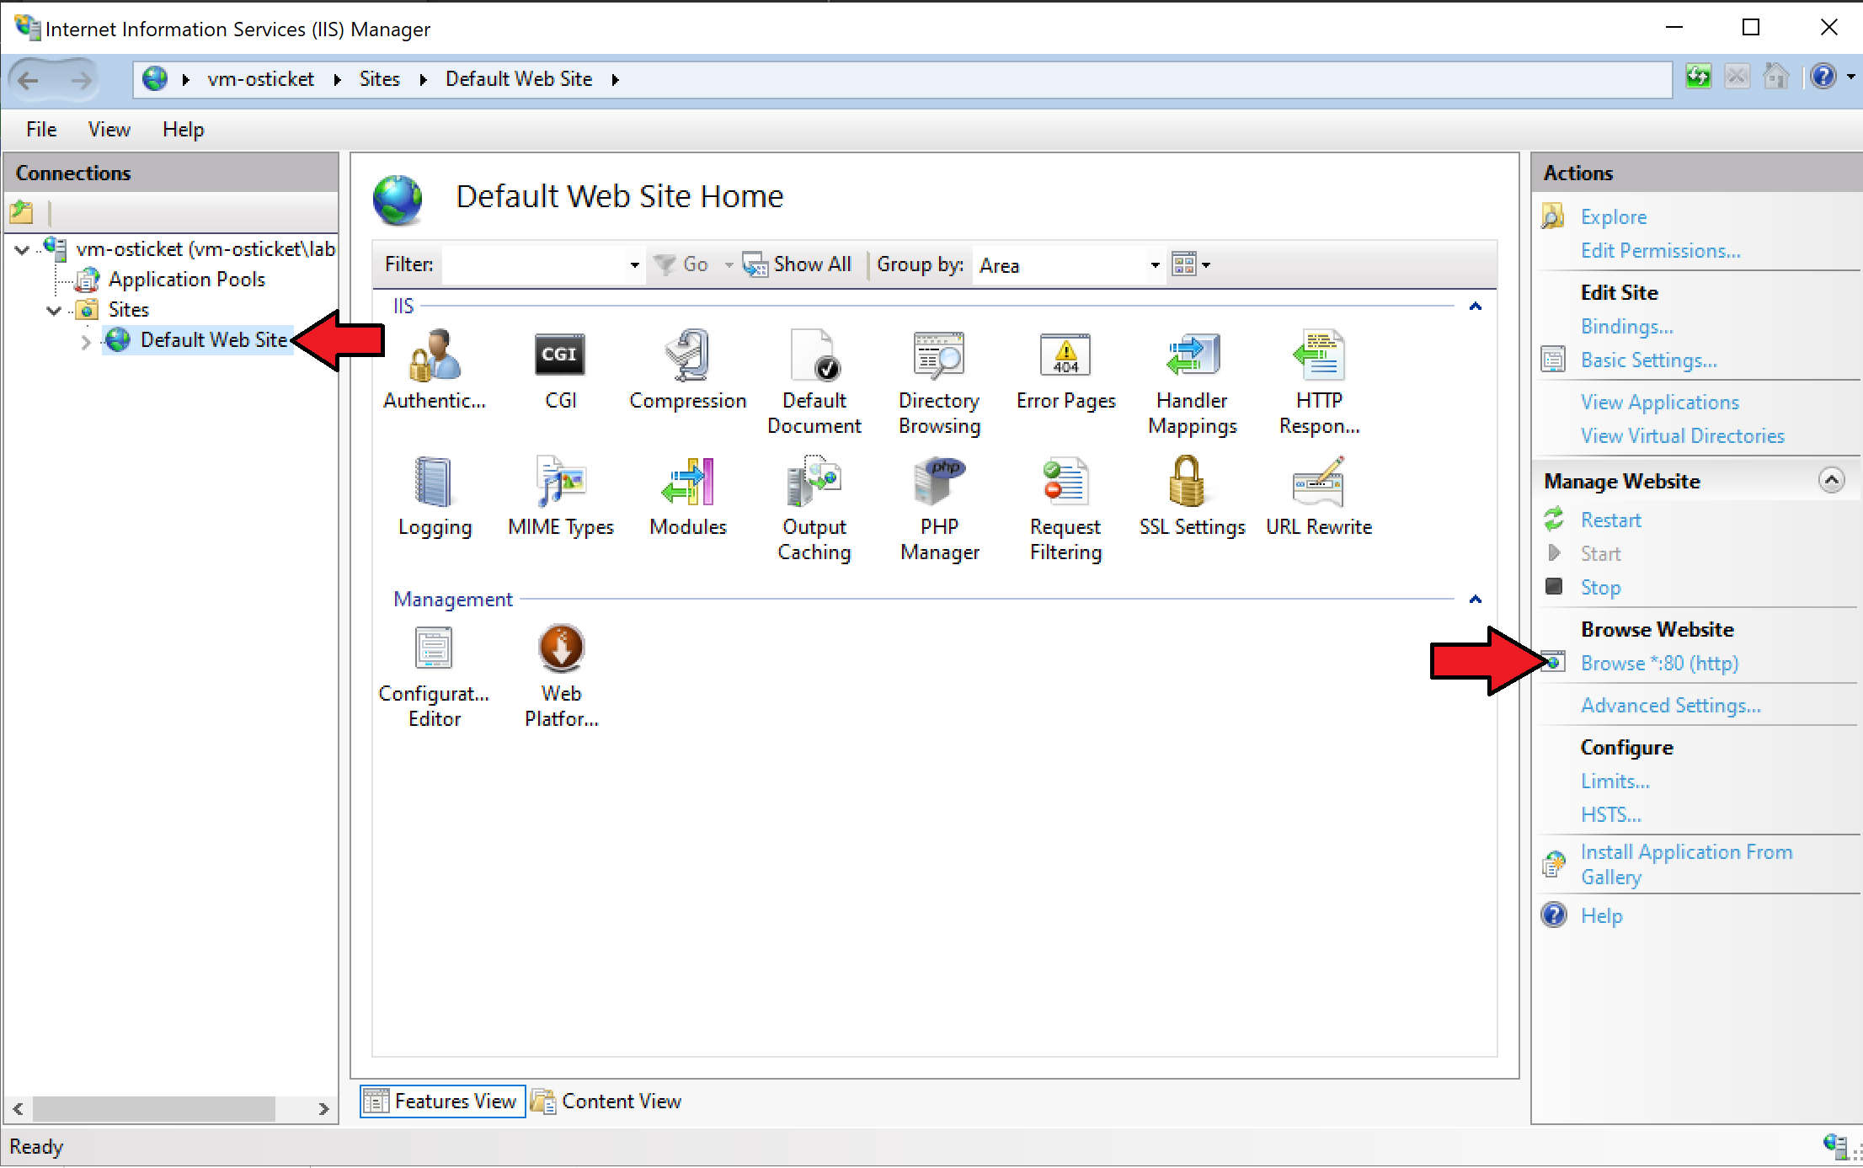Viewport: 1863px width, 1168px height.
Task: Collapse the Sites tree node
Action: (54, 310)
